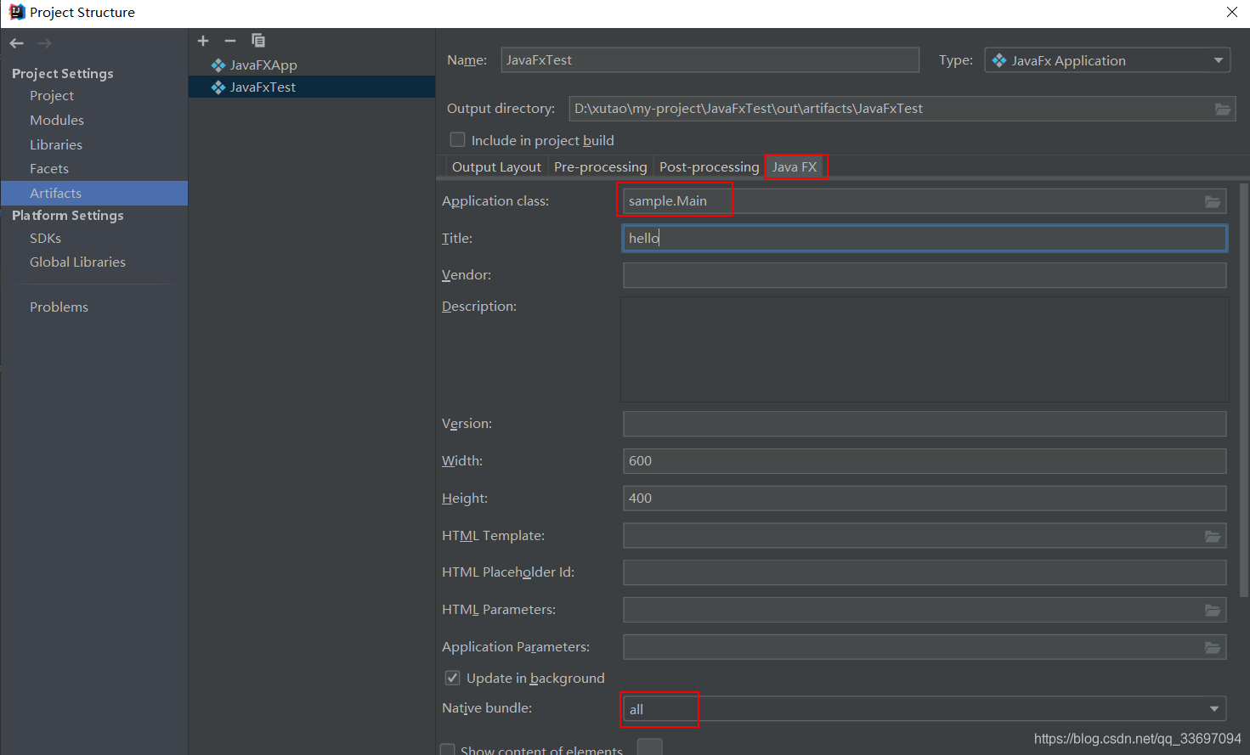Open Modules settings section
This screenshot has width=1250, height=755.
pos(57,121)
